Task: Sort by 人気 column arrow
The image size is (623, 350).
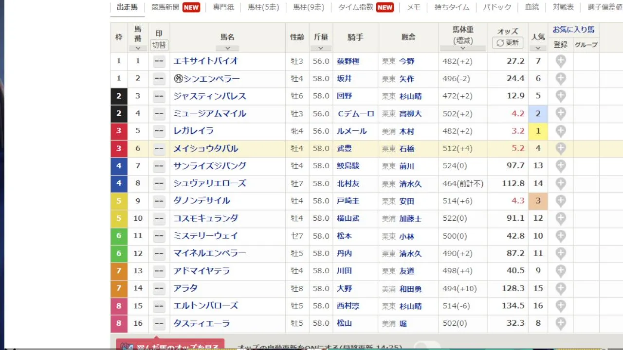Action: [538, 48]
